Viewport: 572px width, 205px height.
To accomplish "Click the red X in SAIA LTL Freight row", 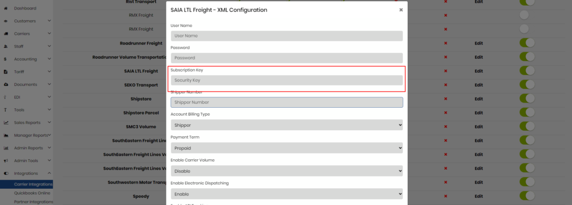I will [445, 71].
